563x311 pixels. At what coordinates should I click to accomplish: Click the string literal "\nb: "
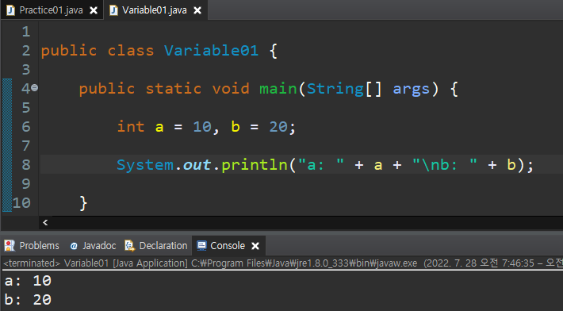[x=445, y=165]
